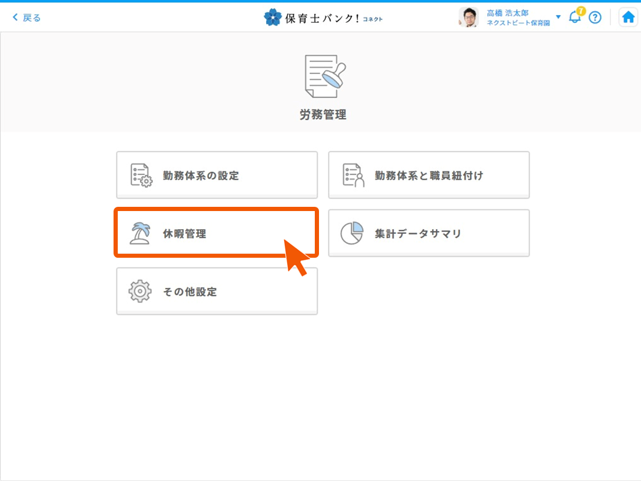
Task: Click the user name 高橋 浩太郎
Action: click(x=508, y=13)
